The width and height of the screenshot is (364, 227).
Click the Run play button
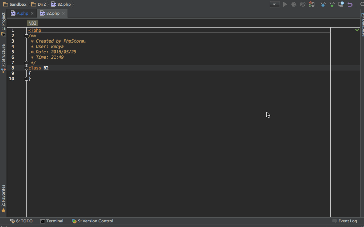coord(285,4)
